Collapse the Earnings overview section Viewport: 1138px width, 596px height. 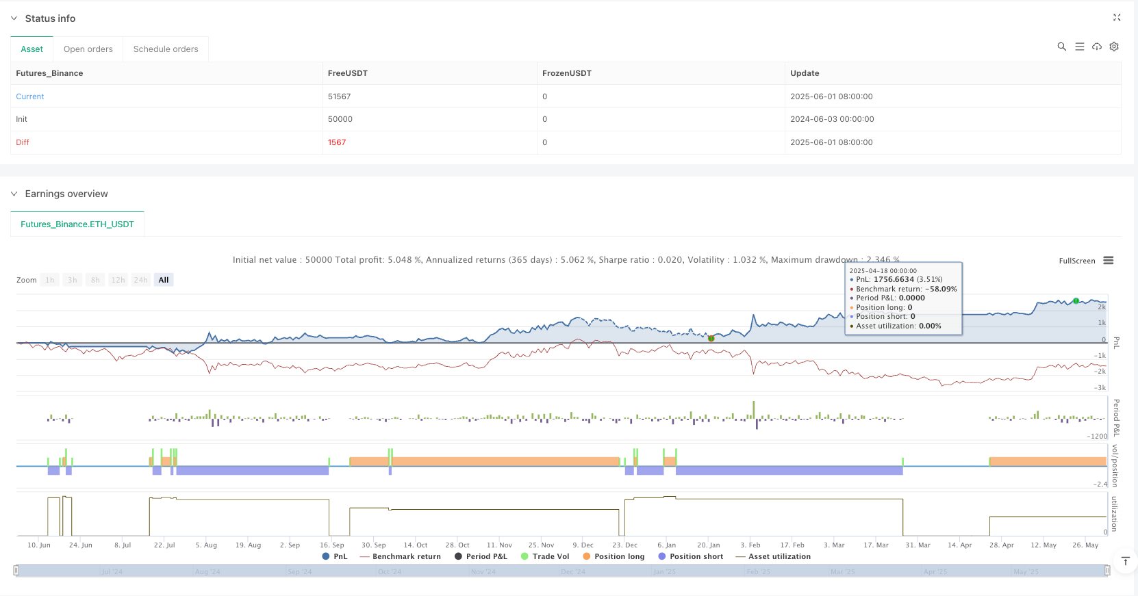tap(14, 194)
